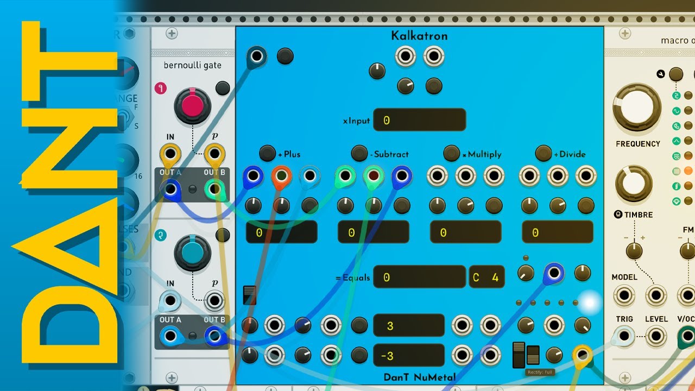Screen dimensions: 695x391
Task: Click the blue-cabled jack beside C 4 display
Action: click(x=554, y=273)
